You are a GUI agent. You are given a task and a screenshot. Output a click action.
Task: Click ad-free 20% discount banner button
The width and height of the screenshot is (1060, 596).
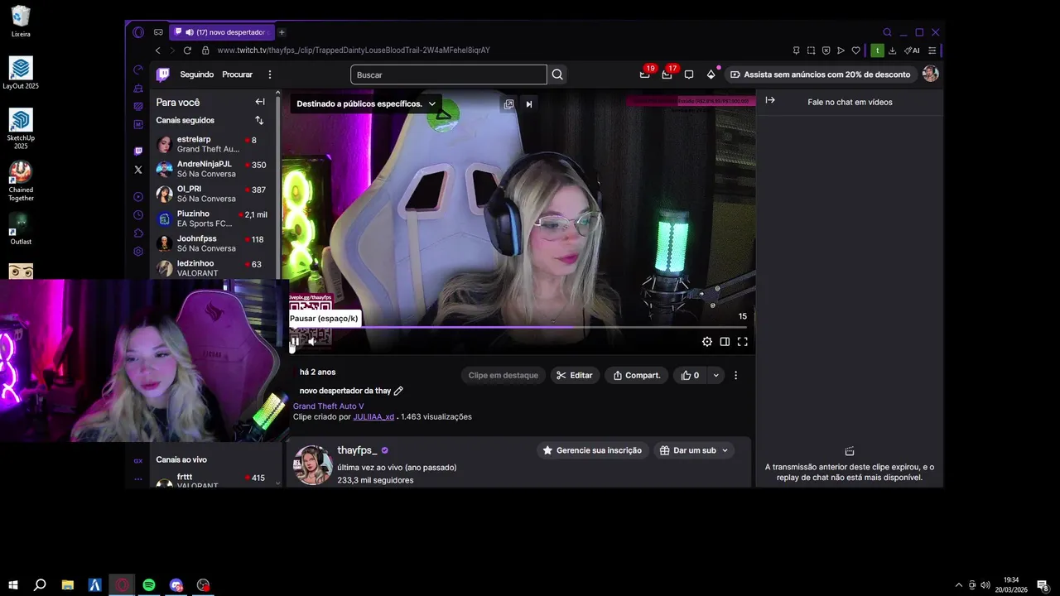point(820,74)
